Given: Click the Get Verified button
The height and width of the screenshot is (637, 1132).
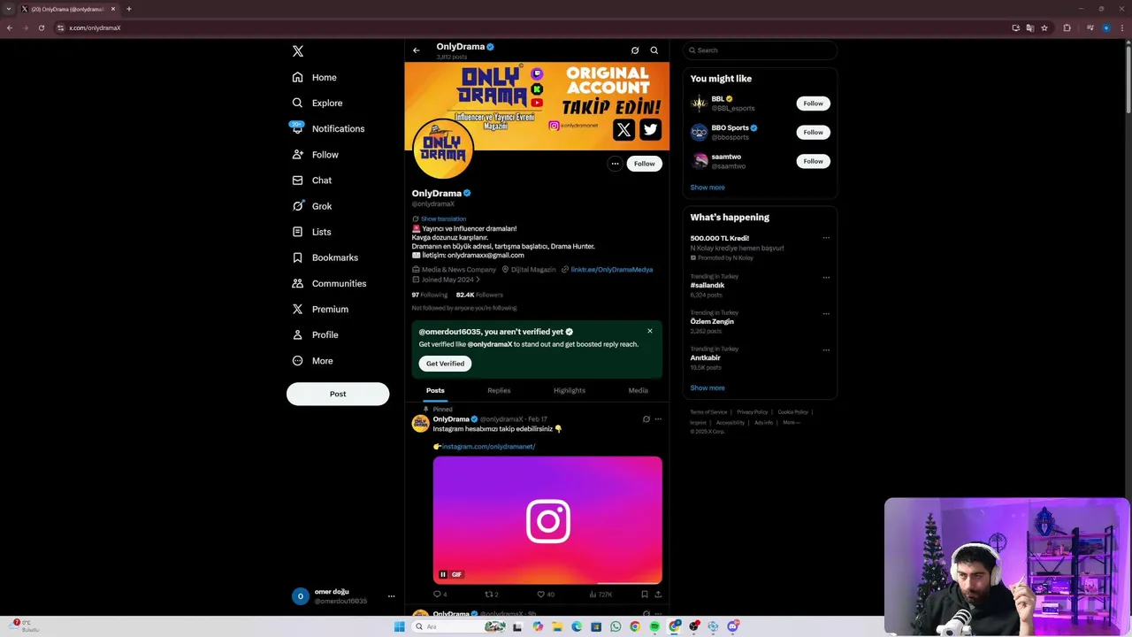Looking at the screenshot, I should 445,364.
